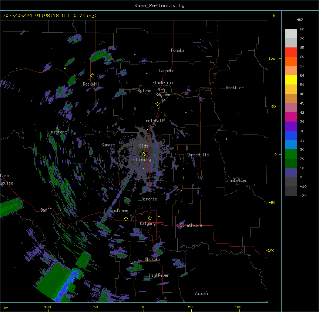This screenshot has width=319, height=312.
Task: Select the magenta 42-39 dBZ legend swatch
Action: 291,117
